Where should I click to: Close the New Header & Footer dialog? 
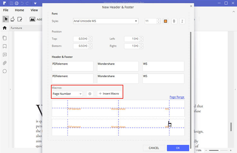click(x=191, y=6)
